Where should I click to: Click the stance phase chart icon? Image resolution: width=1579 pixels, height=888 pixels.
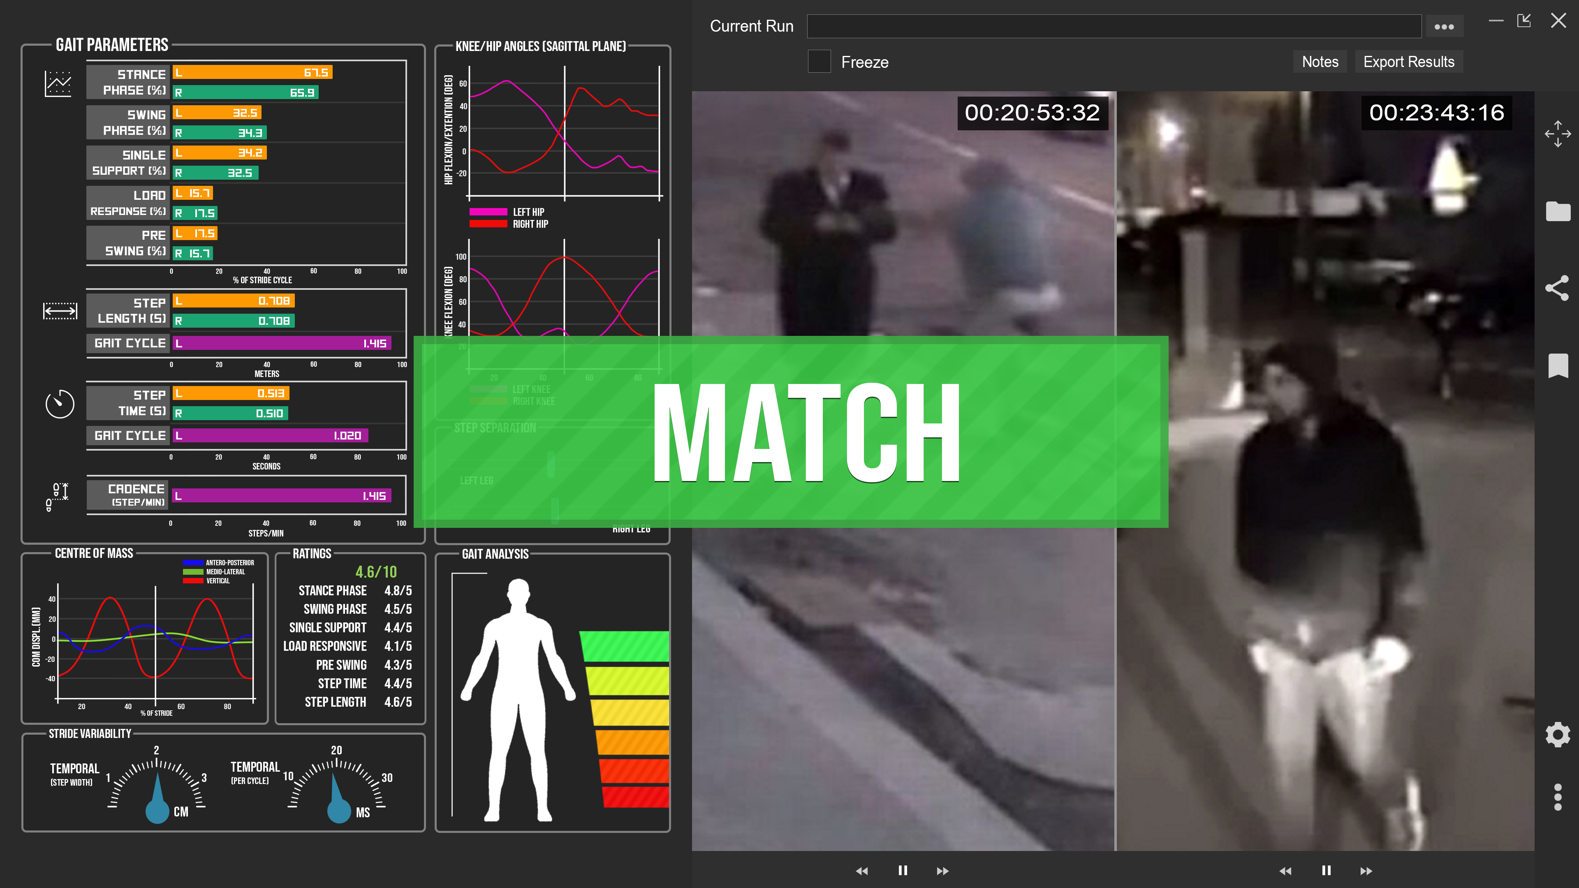click(58, 83)
